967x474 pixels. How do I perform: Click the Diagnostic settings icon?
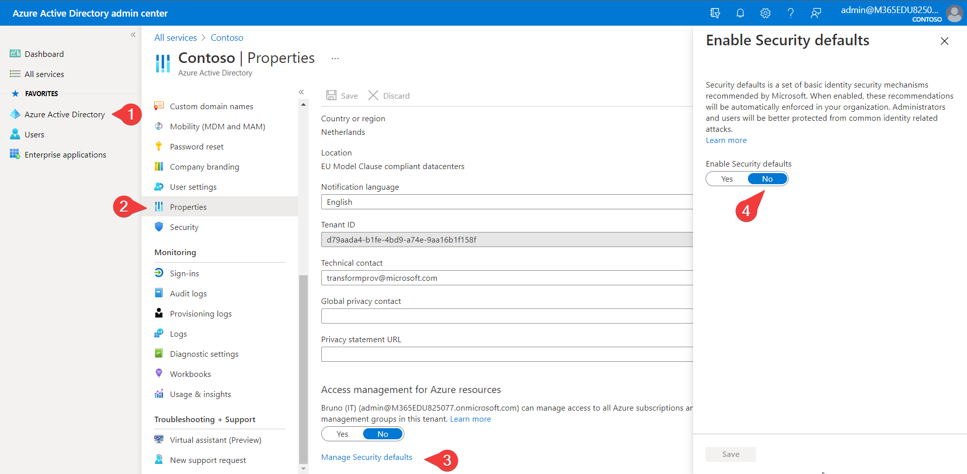(159, 353)
